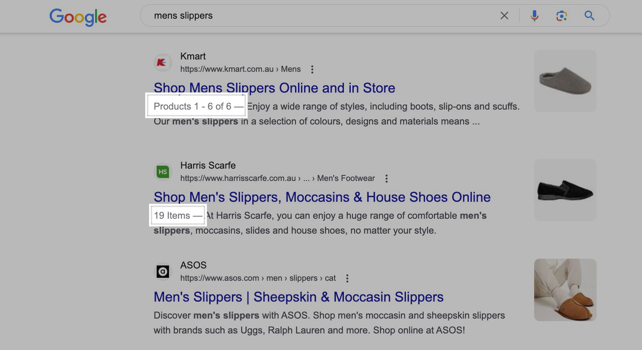Open the Harris Scarfe result's three-dot menu
Image resolution: width=642 pixels, height=350 pixels.
click(386, 178)
